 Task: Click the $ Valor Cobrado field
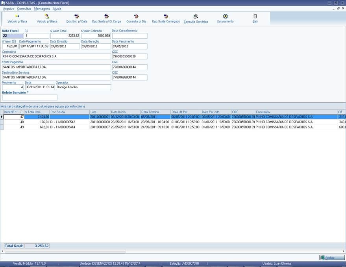point(96,36)
